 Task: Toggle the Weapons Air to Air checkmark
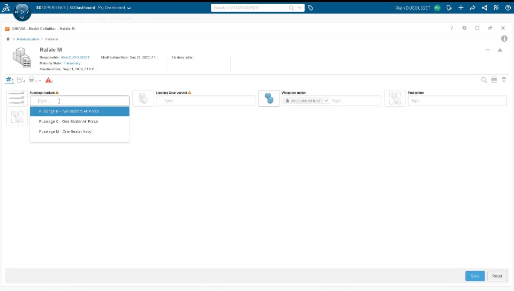pos(327,101)
